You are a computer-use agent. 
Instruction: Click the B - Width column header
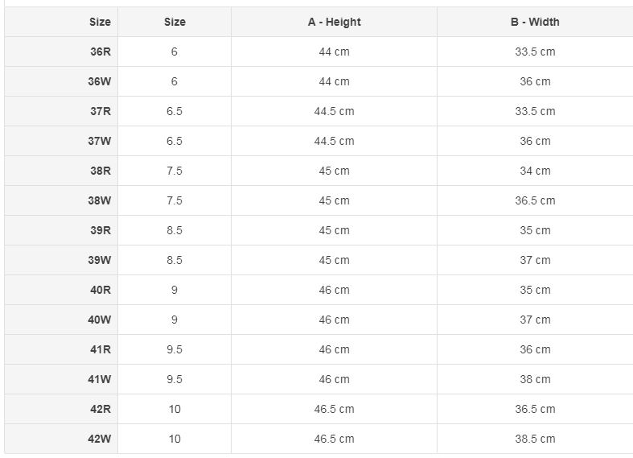click(535, 22)
